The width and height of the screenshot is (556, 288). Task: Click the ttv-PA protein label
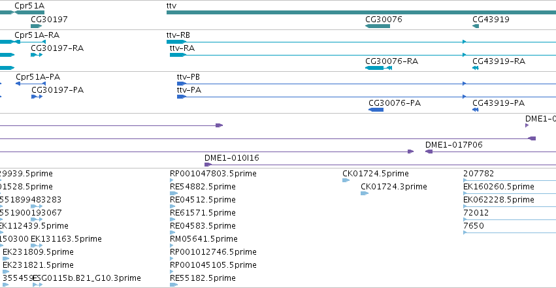[x=189, y=89]
